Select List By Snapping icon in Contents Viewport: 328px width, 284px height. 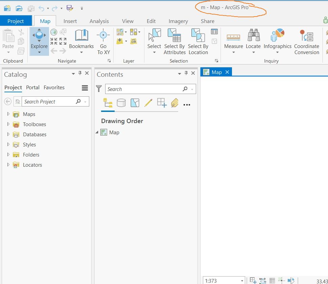[162, 103]
